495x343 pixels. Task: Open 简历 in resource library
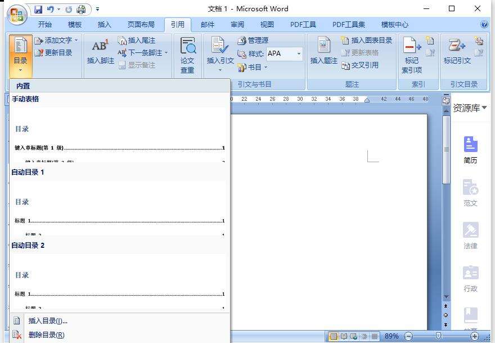point(470,150)
